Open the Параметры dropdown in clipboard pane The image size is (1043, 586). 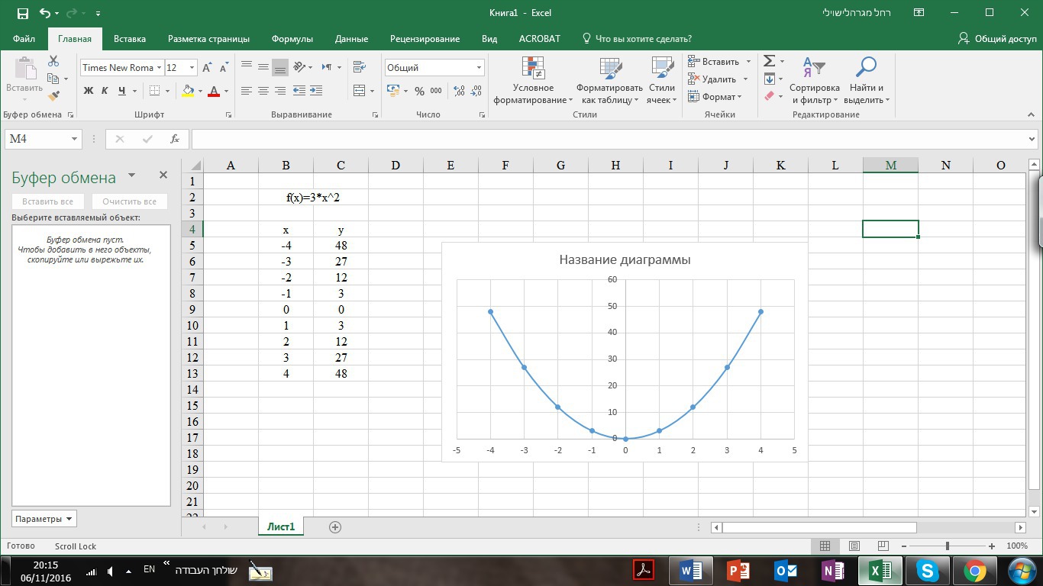click(44, 519)
